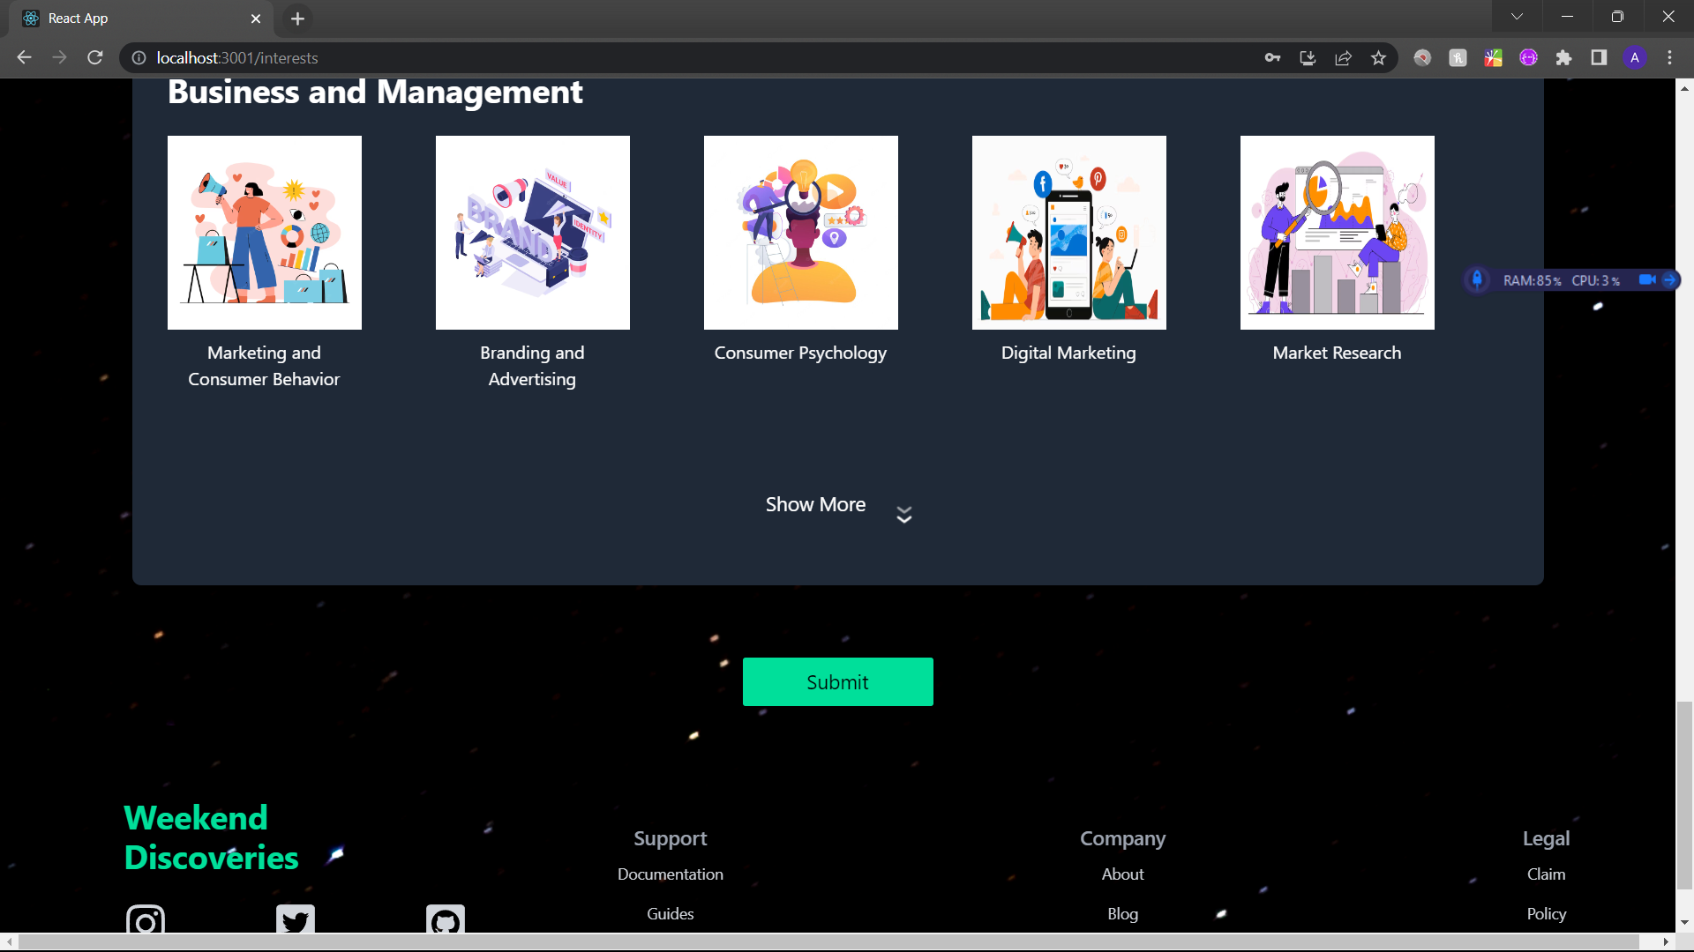Open the GitHub icon link in footer
This screenshot has height=952, width=1694.
coord(446,921)
